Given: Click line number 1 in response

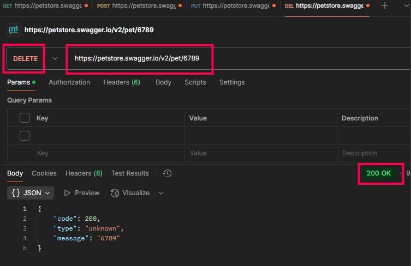Looking at the screenshot, I should pos(25,209).
